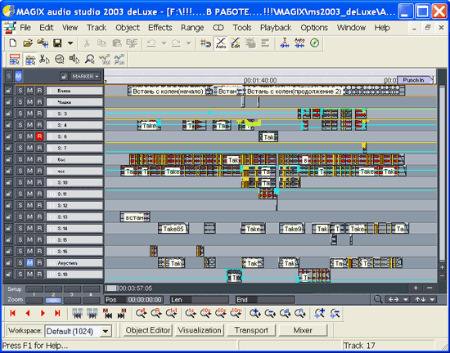Click the Punch In marker button
The width and height of the screenshot is (450, 353).
click(x=415, y=80)
